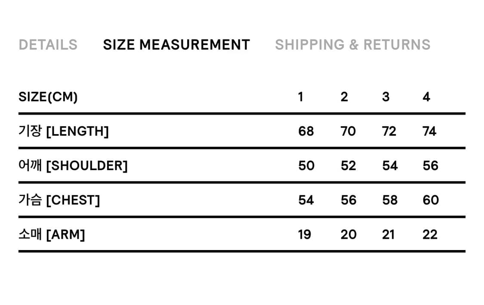Screen dimensions: 484x305
Task: Click chest value 60 for size 4
Action: point(431,200)
